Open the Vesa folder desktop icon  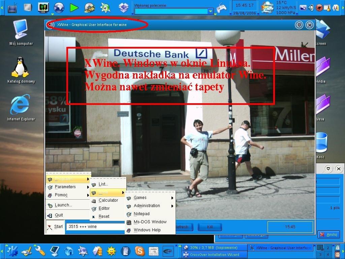[322, 108]
